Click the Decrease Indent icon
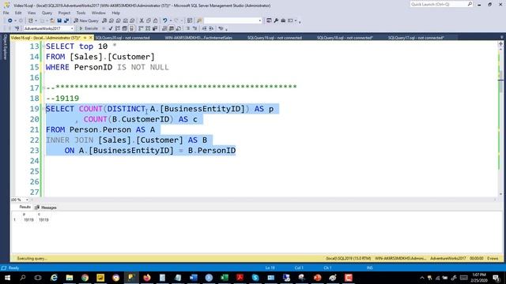The height and width of the screenshot is (284, 506). click(x=204, y=28)
